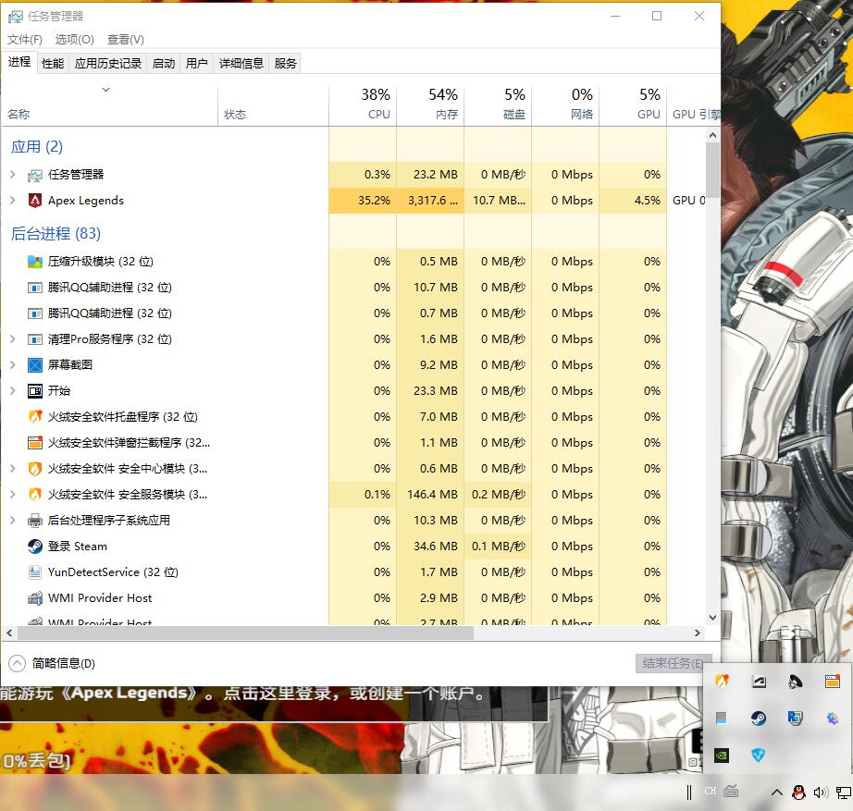Open the 选项(O) menu

[74, 40]
